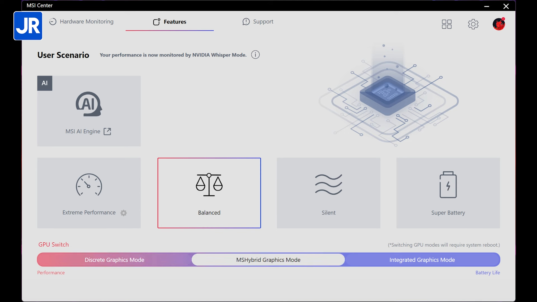Switch to Discrete Graphics Mode
The width and height of the screenshot is (537, 302).
[x=114, y=260]
